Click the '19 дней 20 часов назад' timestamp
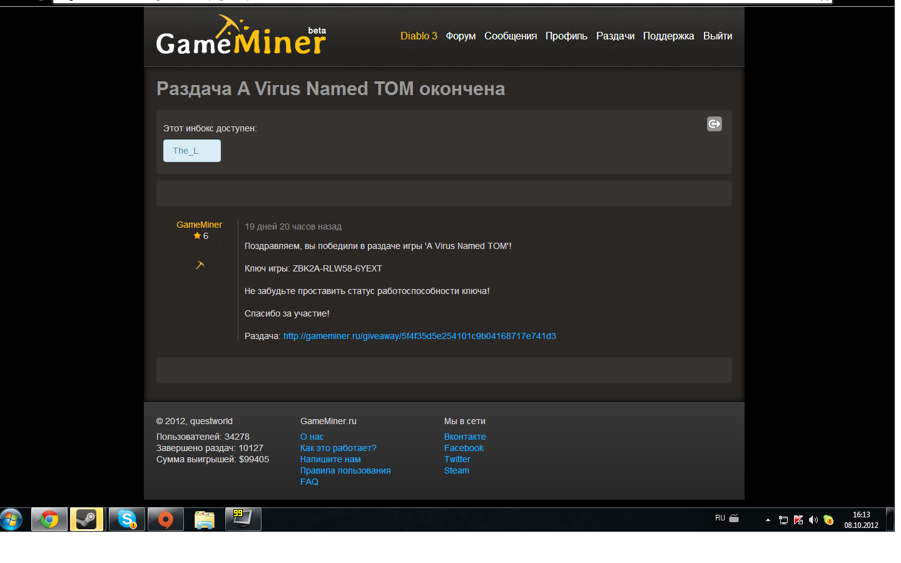Screen dimensions: 901x563 click(x=293, y=226)
